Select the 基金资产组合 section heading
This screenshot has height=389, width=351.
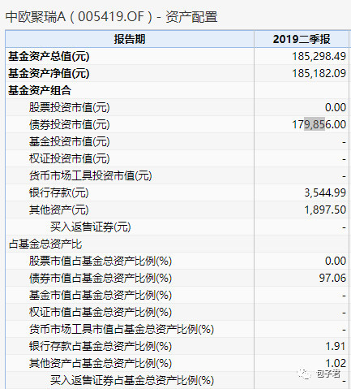(40, 90)
